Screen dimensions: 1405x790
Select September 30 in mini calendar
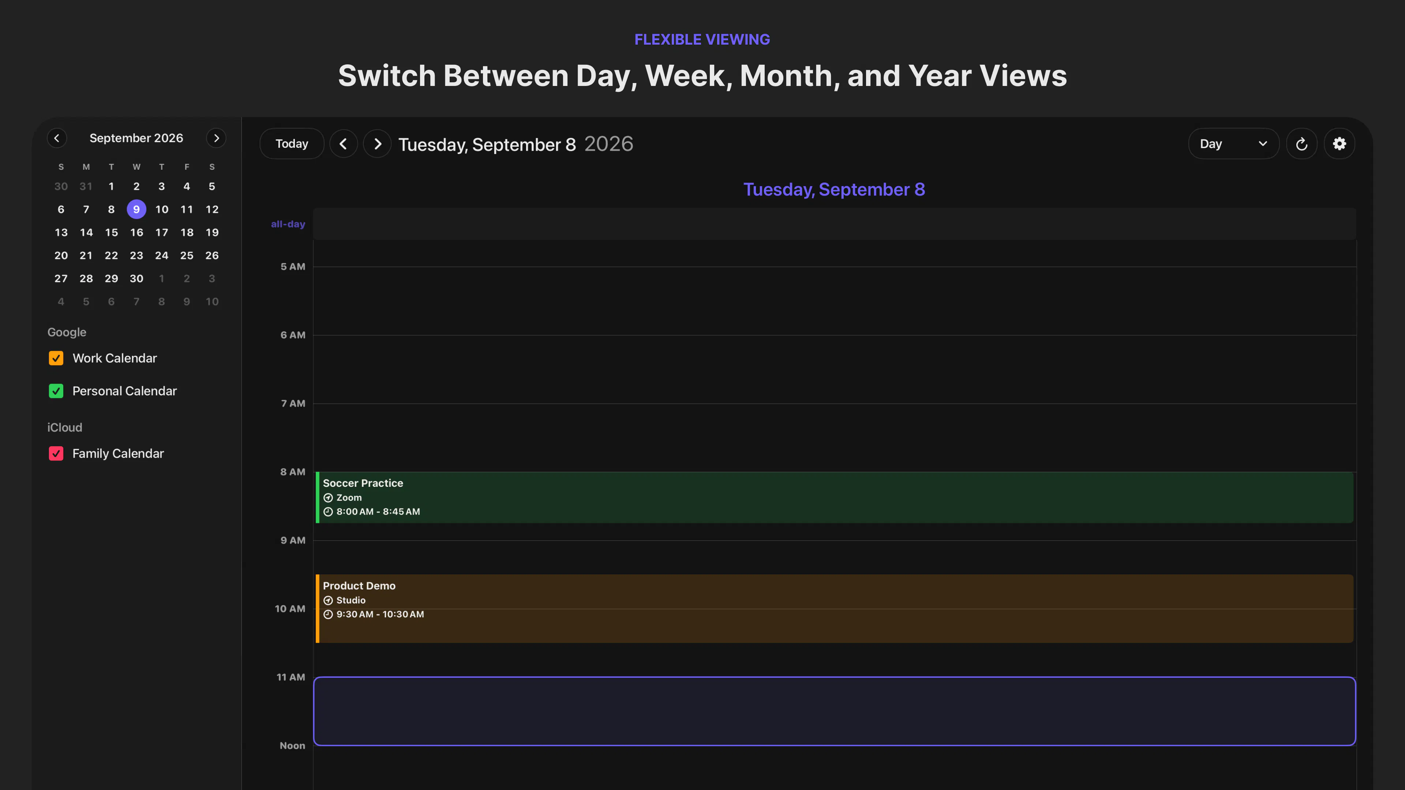[x=136, y=279]
